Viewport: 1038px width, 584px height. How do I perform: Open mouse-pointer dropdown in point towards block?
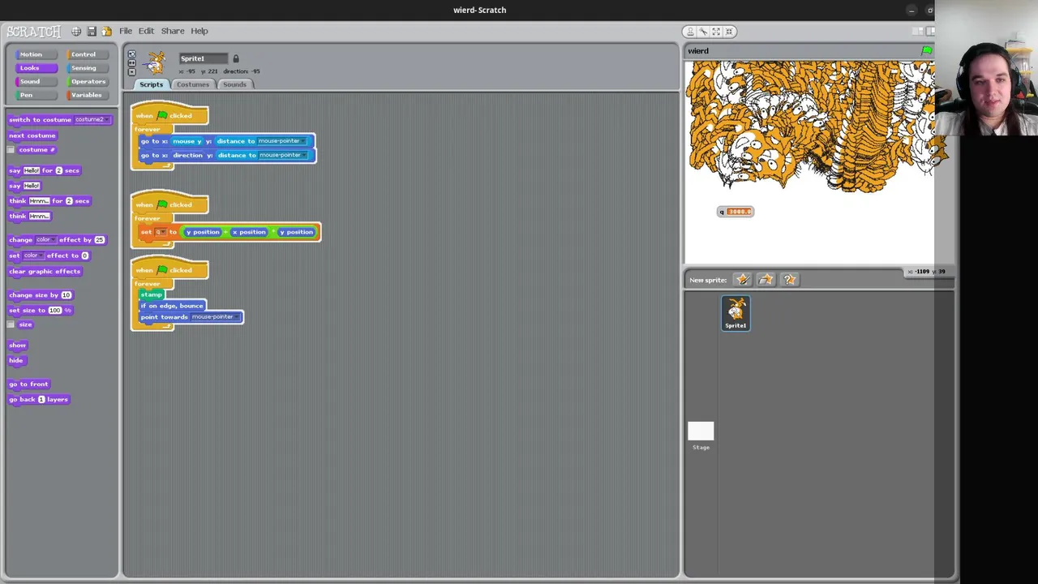tap(216, 317)
